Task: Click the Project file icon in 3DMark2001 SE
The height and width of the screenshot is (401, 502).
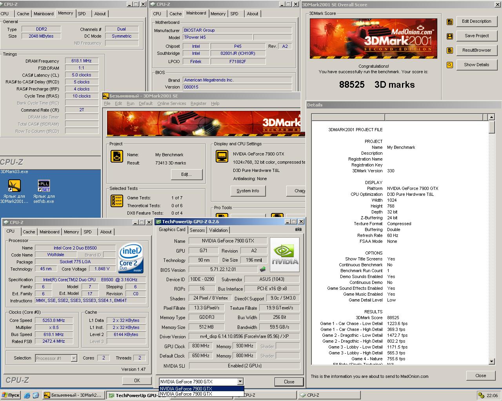Action: coord(117,156)
